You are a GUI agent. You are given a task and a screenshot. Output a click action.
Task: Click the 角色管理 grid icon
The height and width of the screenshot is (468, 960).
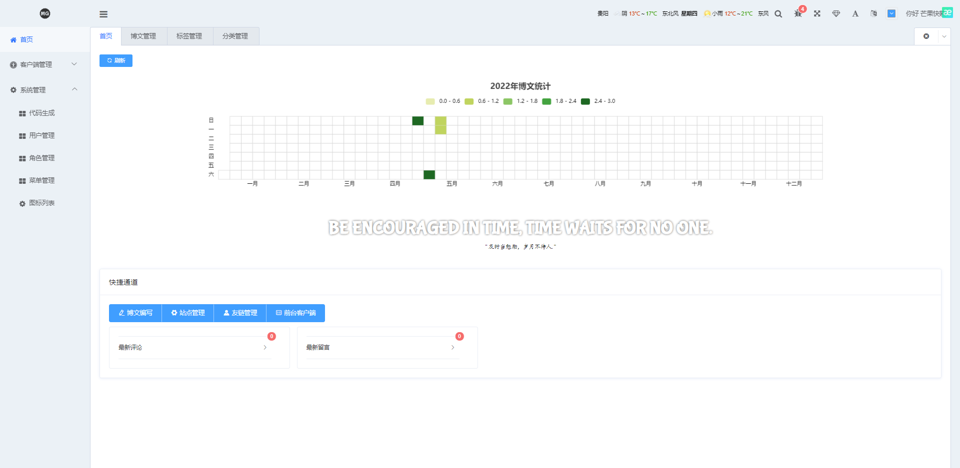pos(22,158)
